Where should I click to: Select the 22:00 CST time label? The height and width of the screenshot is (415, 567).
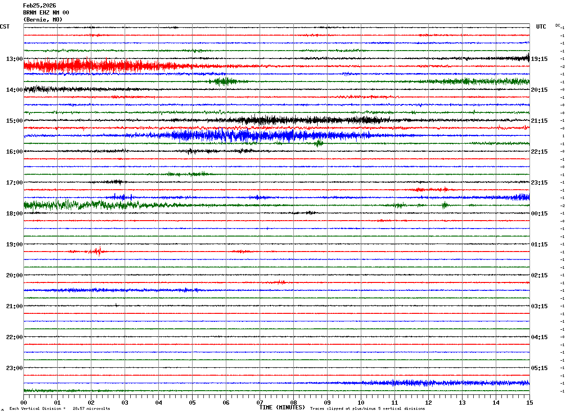(15, 337)
